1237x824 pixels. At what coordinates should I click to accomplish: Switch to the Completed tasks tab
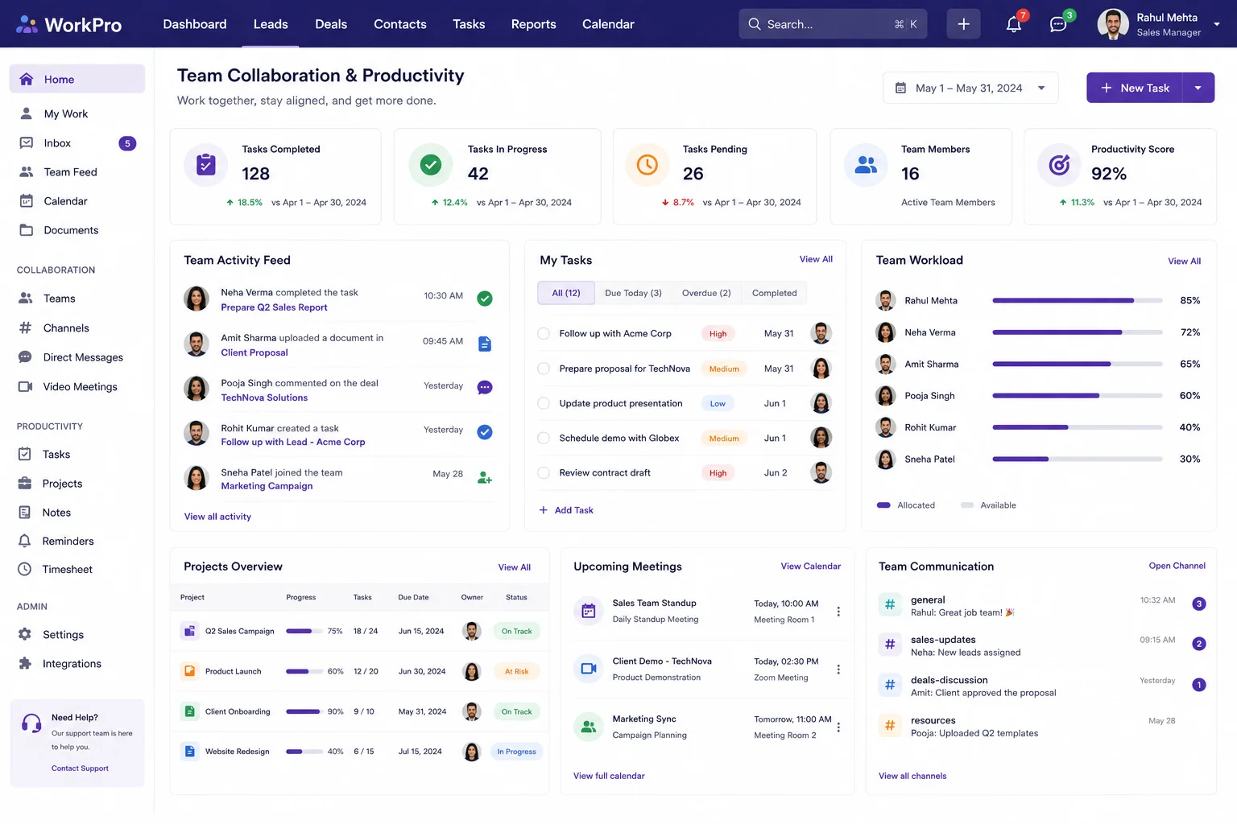pyautogui.click(x=775, y=293)
